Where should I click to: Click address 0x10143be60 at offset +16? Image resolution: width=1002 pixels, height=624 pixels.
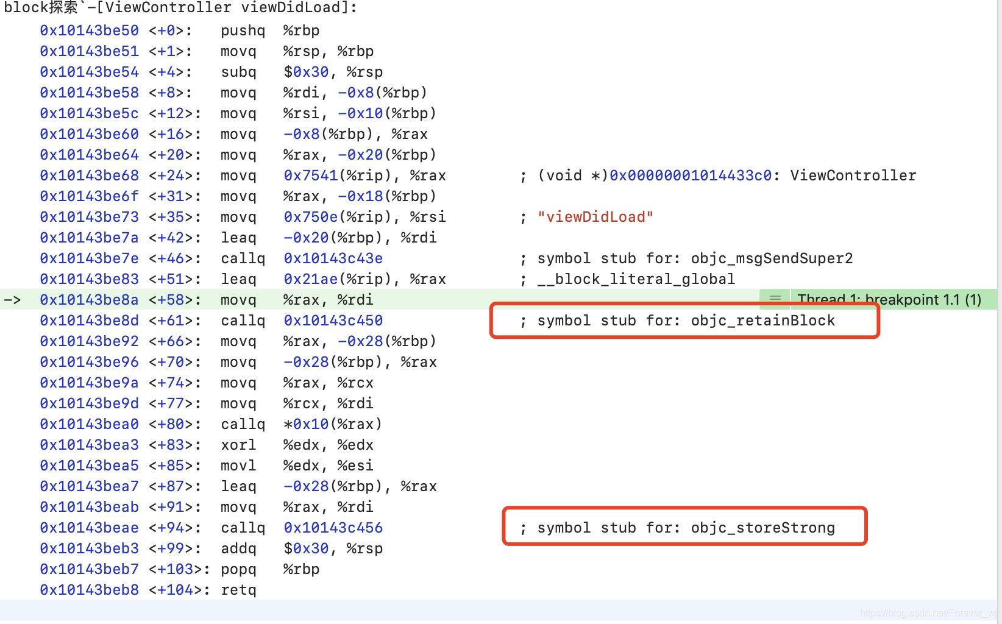[x=89, y=134]
